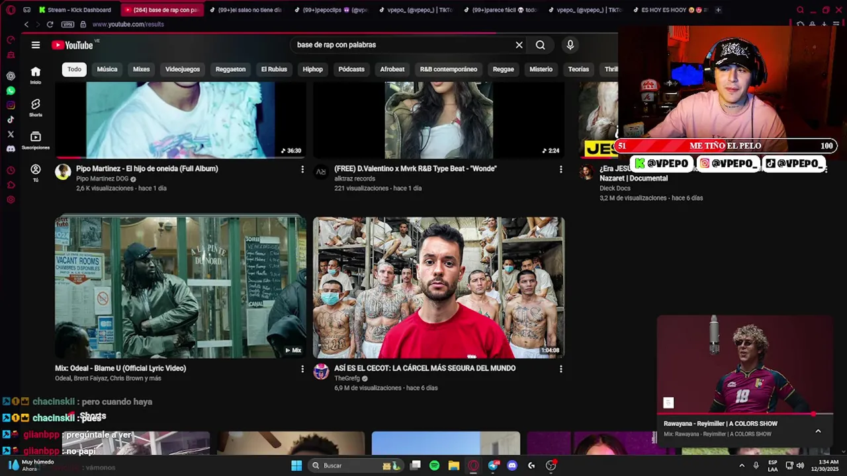Screen dimensions: 847x476
Task: Open a new browser tab
Action: pyautogui.click(x=719, y=10)
